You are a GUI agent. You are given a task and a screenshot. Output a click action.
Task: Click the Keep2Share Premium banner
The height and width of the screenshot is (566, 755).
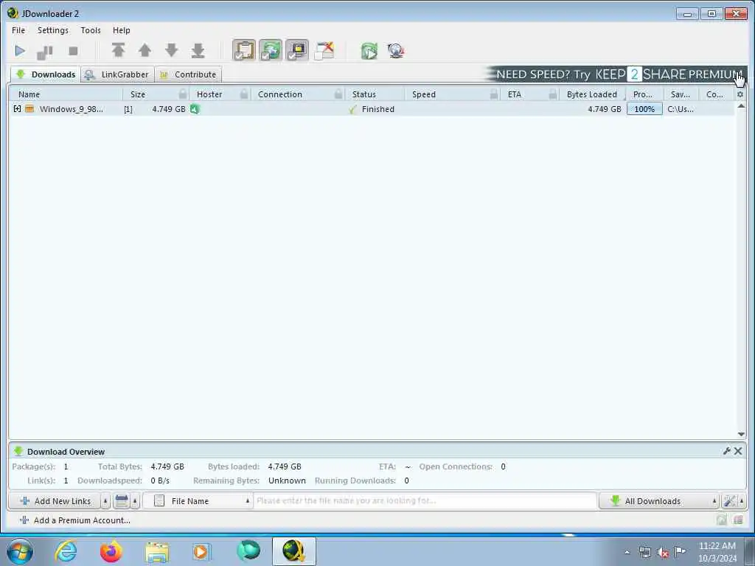coord(616,74)
